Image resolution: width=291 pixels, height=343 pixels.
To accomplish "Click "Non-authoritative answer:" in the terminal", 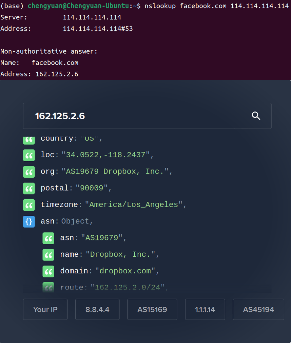I will (49, 51).
